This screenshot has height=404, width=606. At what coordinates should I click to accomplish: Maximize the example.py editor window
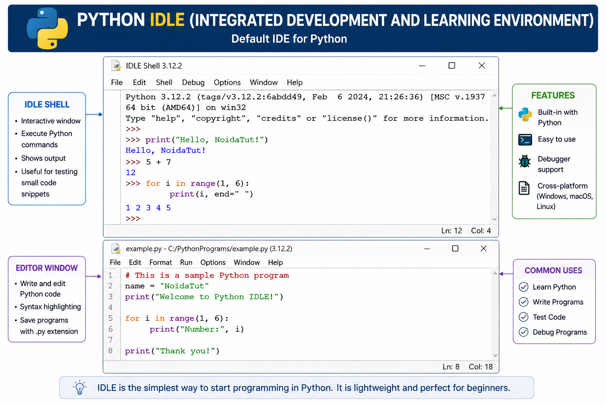[455, 249]
